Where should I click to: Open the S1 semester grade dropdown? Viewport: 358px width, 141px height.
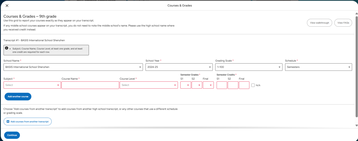(186, 85)
